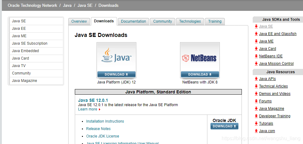Open the Community tab
This screenshot has width=303, height=144.
click(x=162, y=21)
